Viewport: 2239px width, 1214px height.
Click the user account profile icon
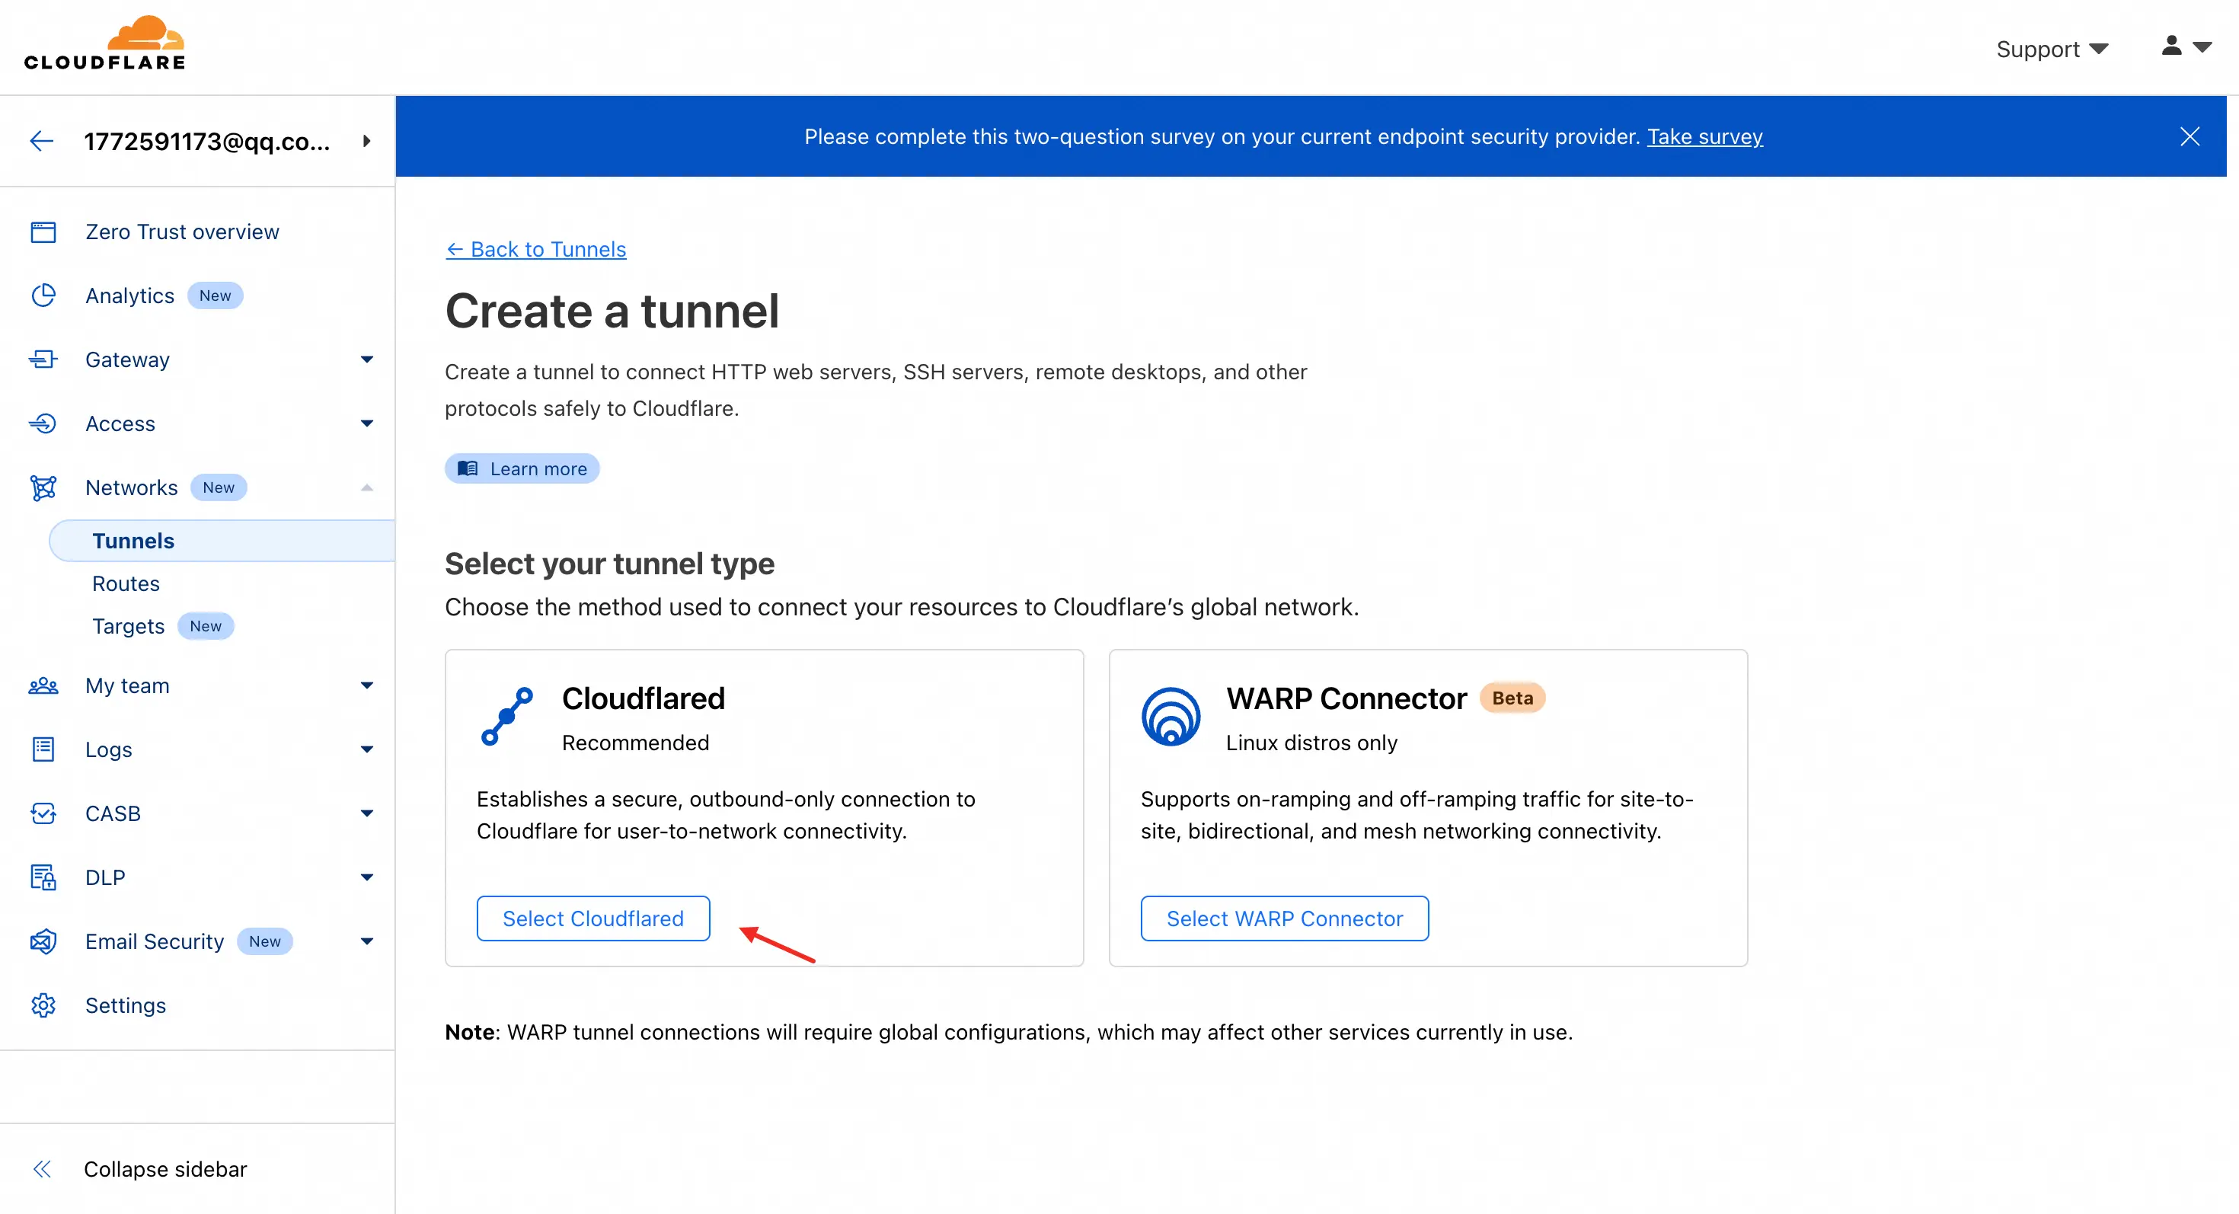click(x=2171, y=45)
